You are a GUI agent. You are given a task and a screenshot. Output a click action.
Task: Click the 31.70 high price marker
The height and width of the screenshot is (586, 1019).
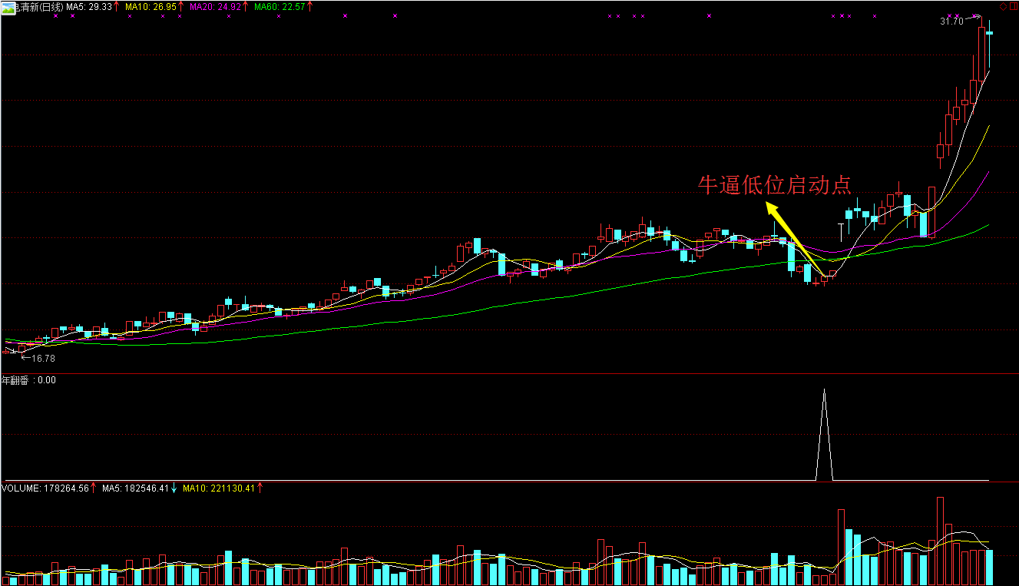click(x=951, y=22)
